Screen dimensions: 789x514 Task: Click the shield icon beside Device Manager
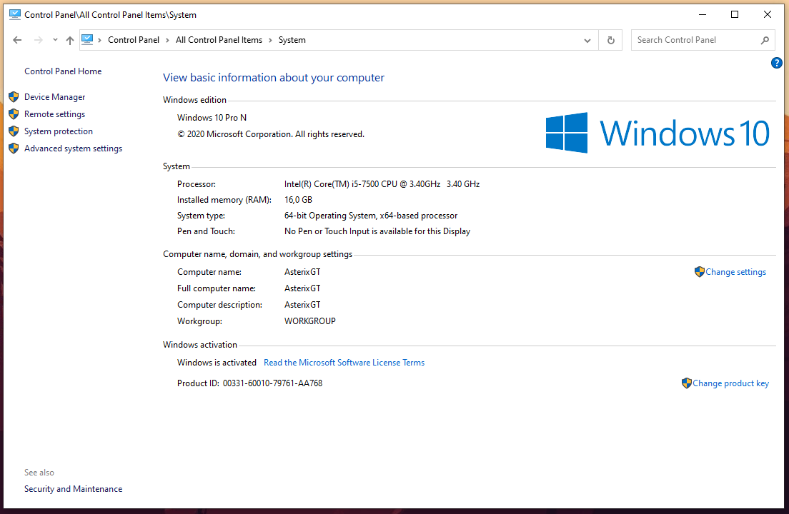pos(14,97)
